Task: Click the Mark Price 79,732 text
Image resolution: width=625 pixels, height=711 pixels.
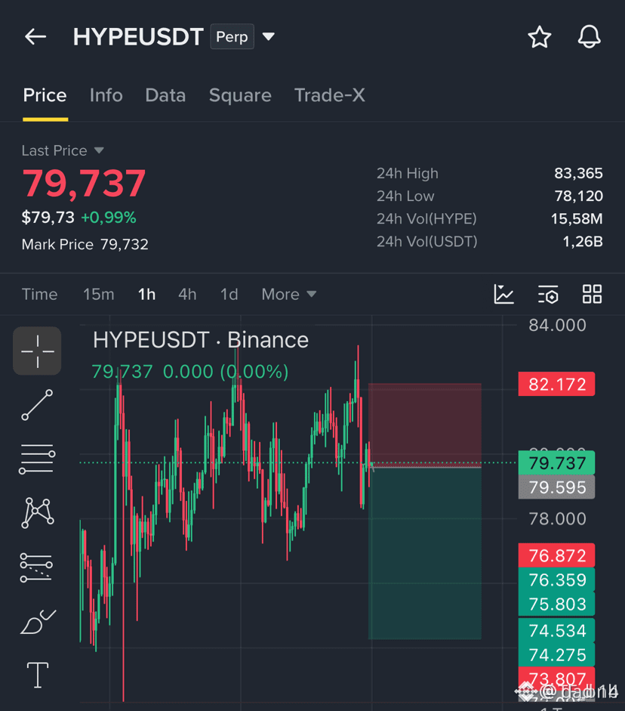Action: (x=85, y=244)
